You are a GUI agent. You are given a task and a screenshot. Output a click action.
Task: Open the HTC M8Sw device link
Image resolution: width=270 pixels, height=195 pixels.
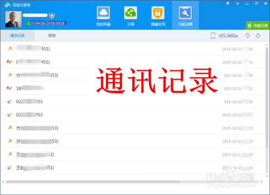click(x=228, y=36)
